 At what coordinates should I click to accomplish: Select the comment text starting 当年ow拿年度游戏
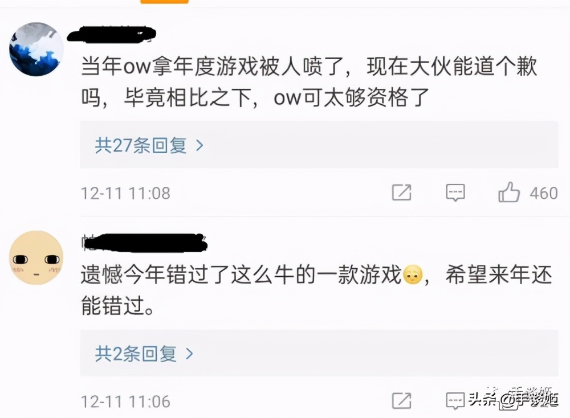tap(309, 82)
